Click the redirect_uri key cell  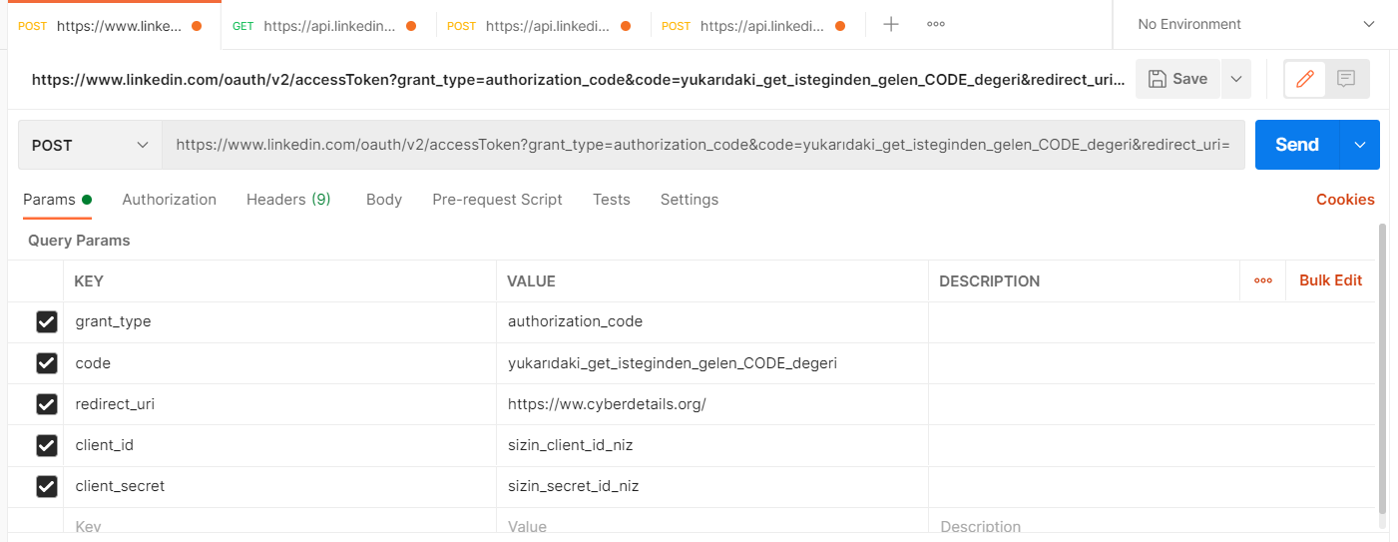click(279, 404)
